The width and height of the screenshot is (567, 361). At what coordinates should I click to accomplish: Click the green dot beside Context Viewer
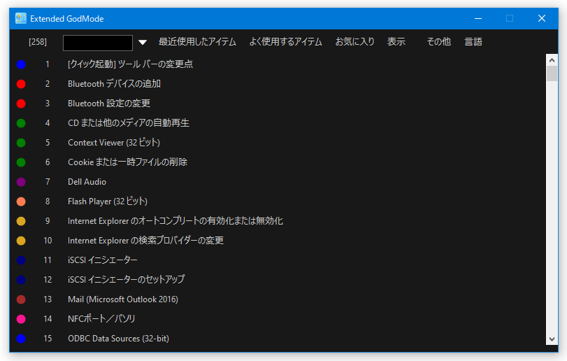click(x=21, y=143)
